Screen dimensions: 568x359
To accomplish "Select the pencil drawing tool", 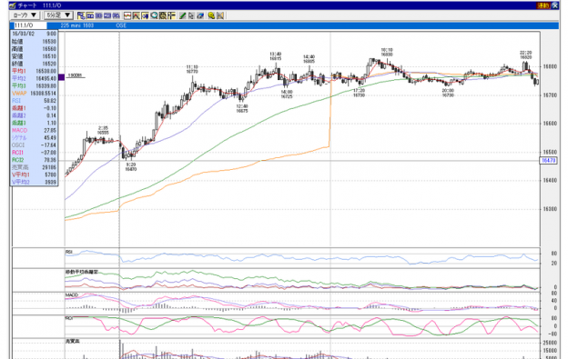I will pyautogui.click(x=182, y=15).
